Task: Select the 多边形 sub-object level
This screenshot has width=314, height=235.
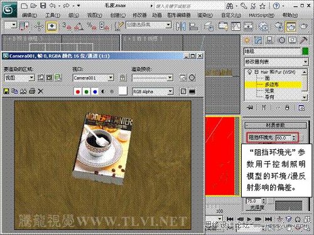Action: click(x=272, y=85)
